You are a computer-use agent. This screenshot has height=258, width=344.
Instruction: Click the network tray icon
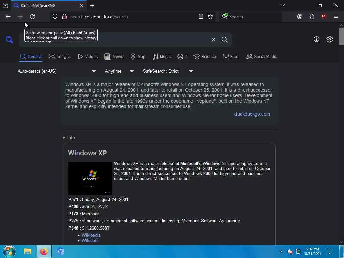point(298,251)
